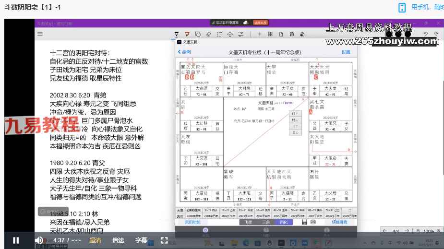The image size is (444, 249).
Task: Open the 倍速 playback speed menu
Action: 118,240
